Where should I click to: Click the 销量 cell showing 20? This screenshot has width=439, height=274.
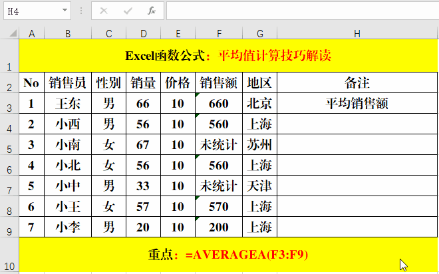pos(144,227)
